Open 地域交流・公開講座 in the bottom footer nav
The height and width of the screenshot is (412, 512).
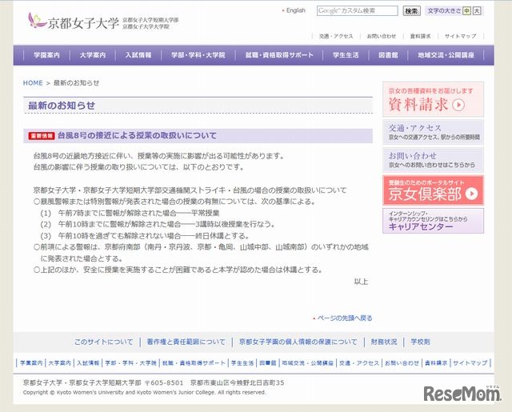coord(307,362)
